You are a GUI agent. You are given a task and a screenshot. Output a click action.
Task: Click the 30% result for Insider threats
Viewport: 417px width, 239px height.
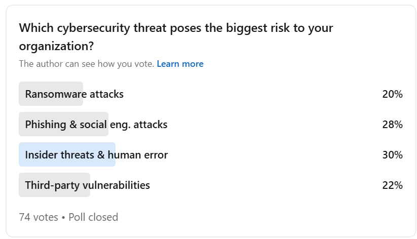[x=392, y=155]
